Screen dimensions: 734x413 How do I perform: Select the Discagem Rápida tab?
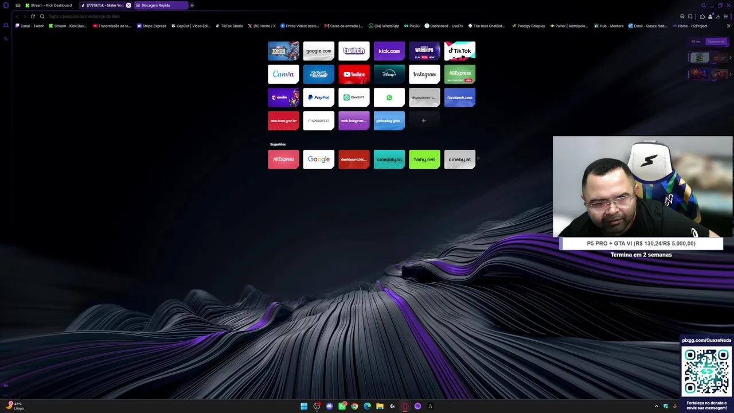(161, 5)
